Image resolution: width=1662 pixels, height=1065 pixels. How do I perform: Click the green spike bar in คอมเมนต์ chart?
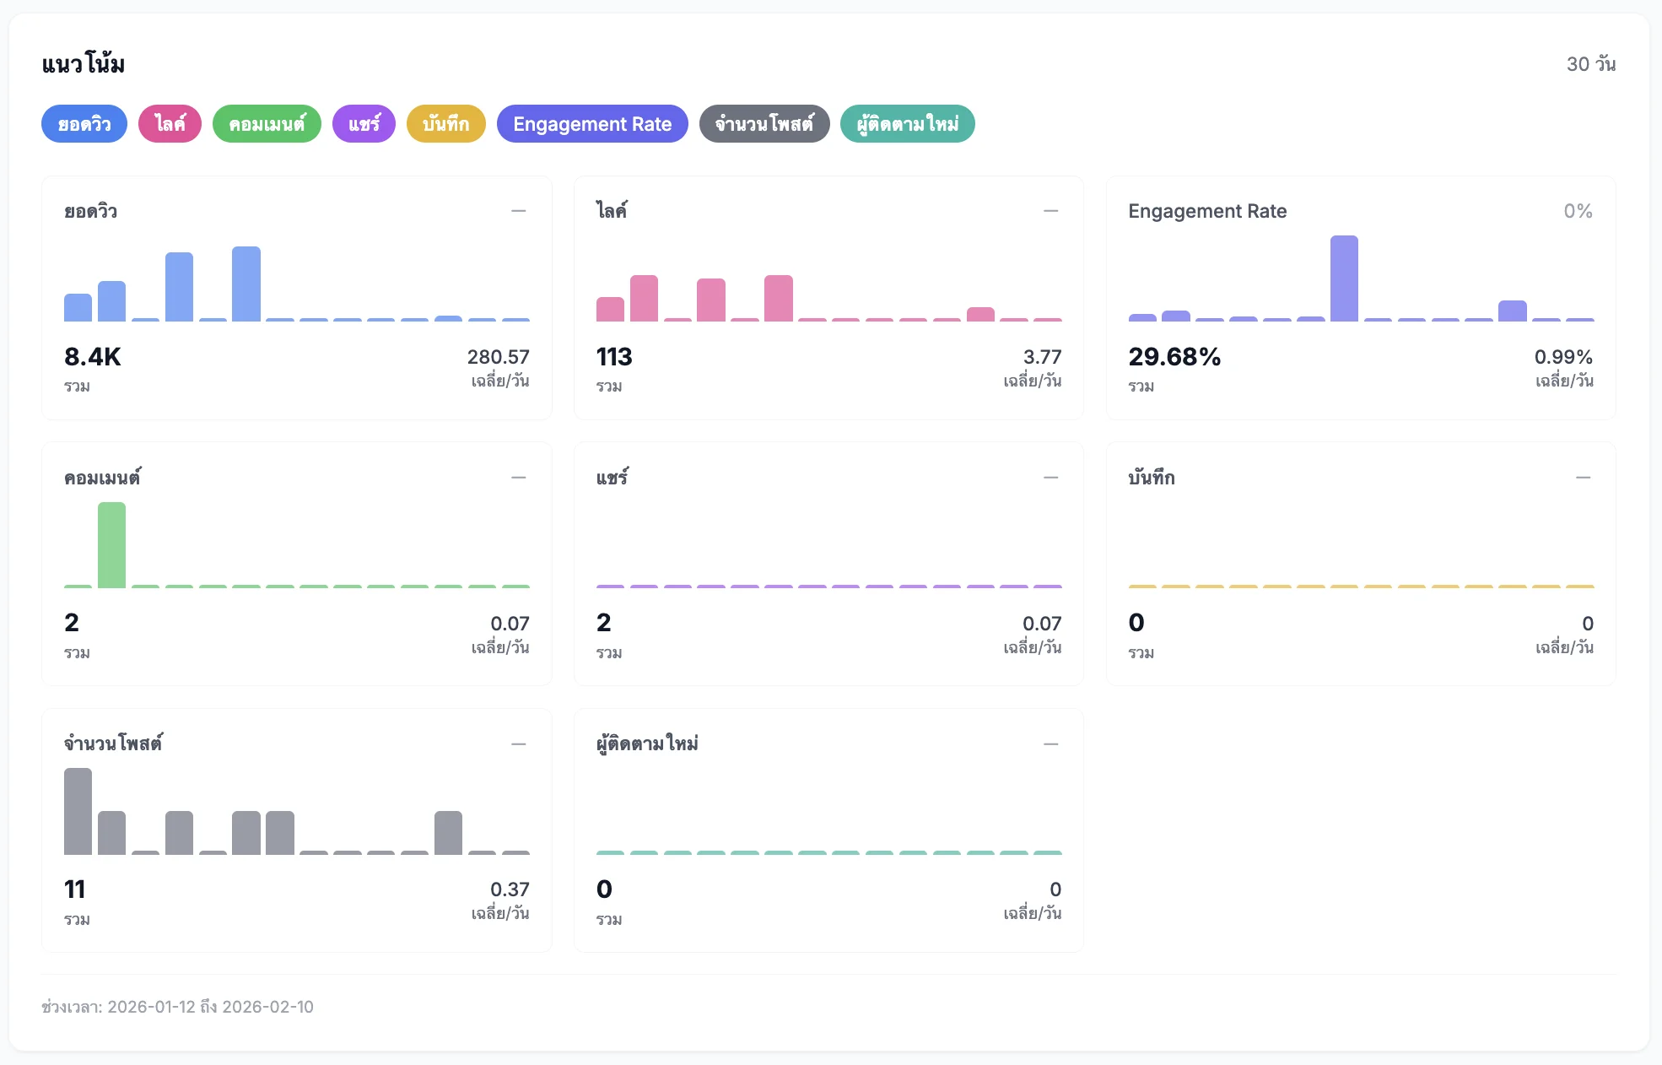coord(111,544)
